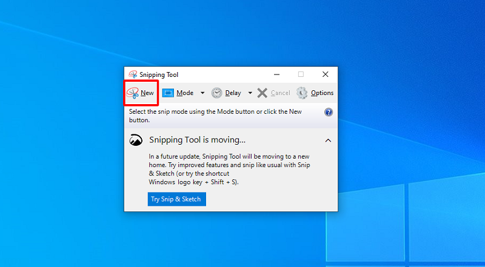Click the greyed-out Cancel button
The image size is (485, 267).
[x=274, y=93]
